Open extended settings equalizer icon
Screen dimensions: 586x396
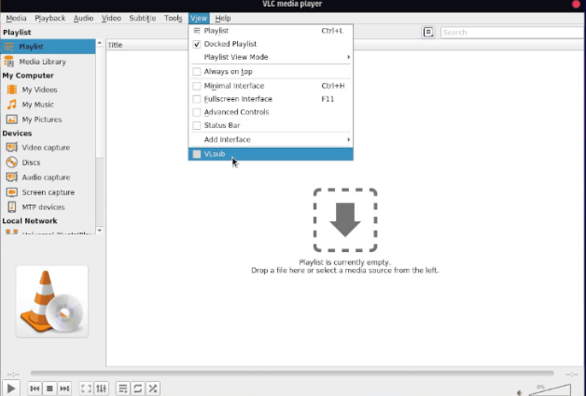(x=102, y=389)
